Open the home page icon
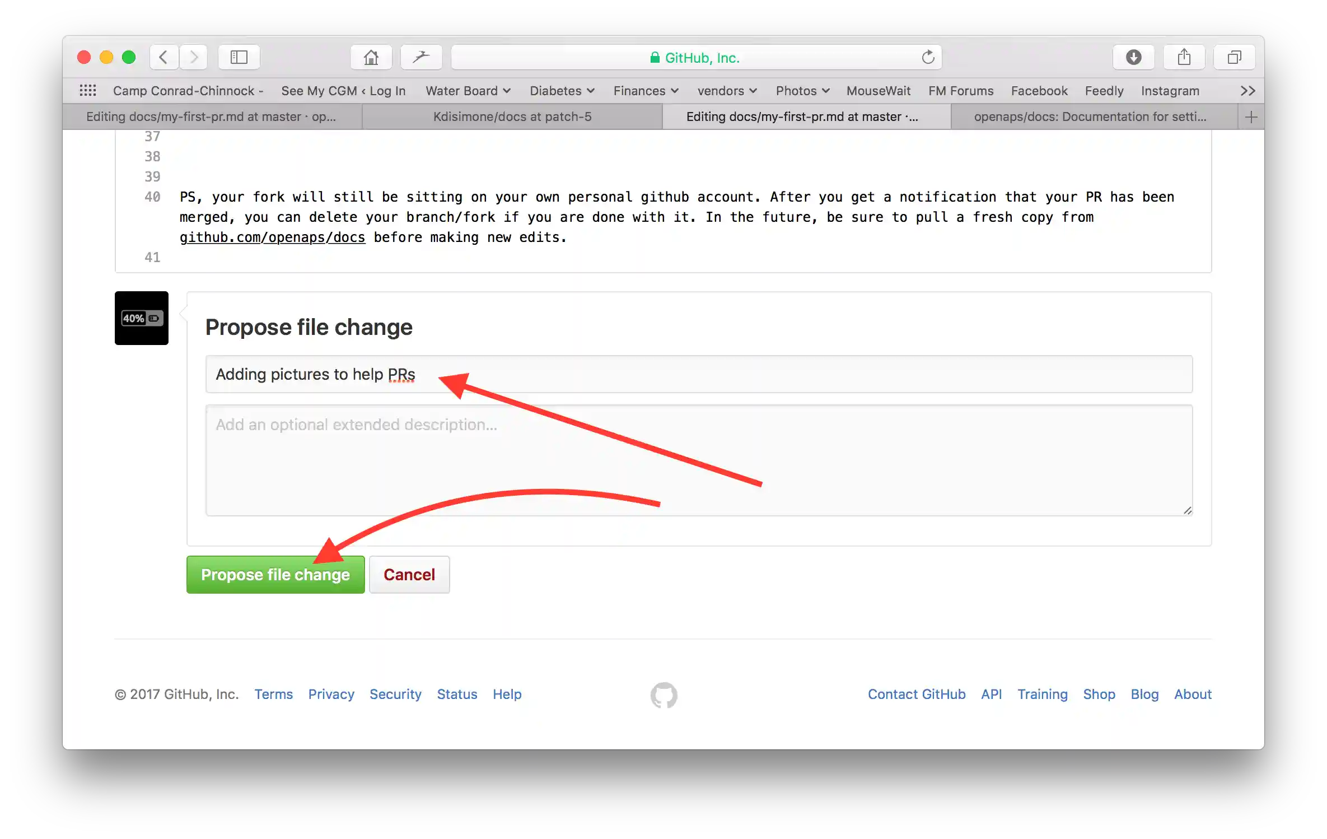The height and width of the screenshot is (839, 1327). [371, 57]
